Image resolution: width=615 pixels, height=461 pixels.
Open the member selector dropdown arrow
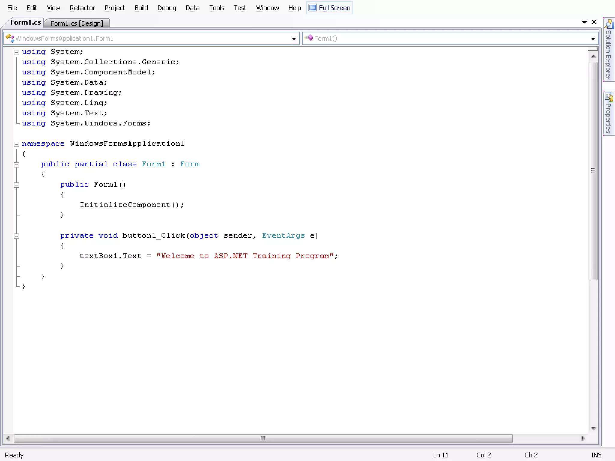(593, 38)
